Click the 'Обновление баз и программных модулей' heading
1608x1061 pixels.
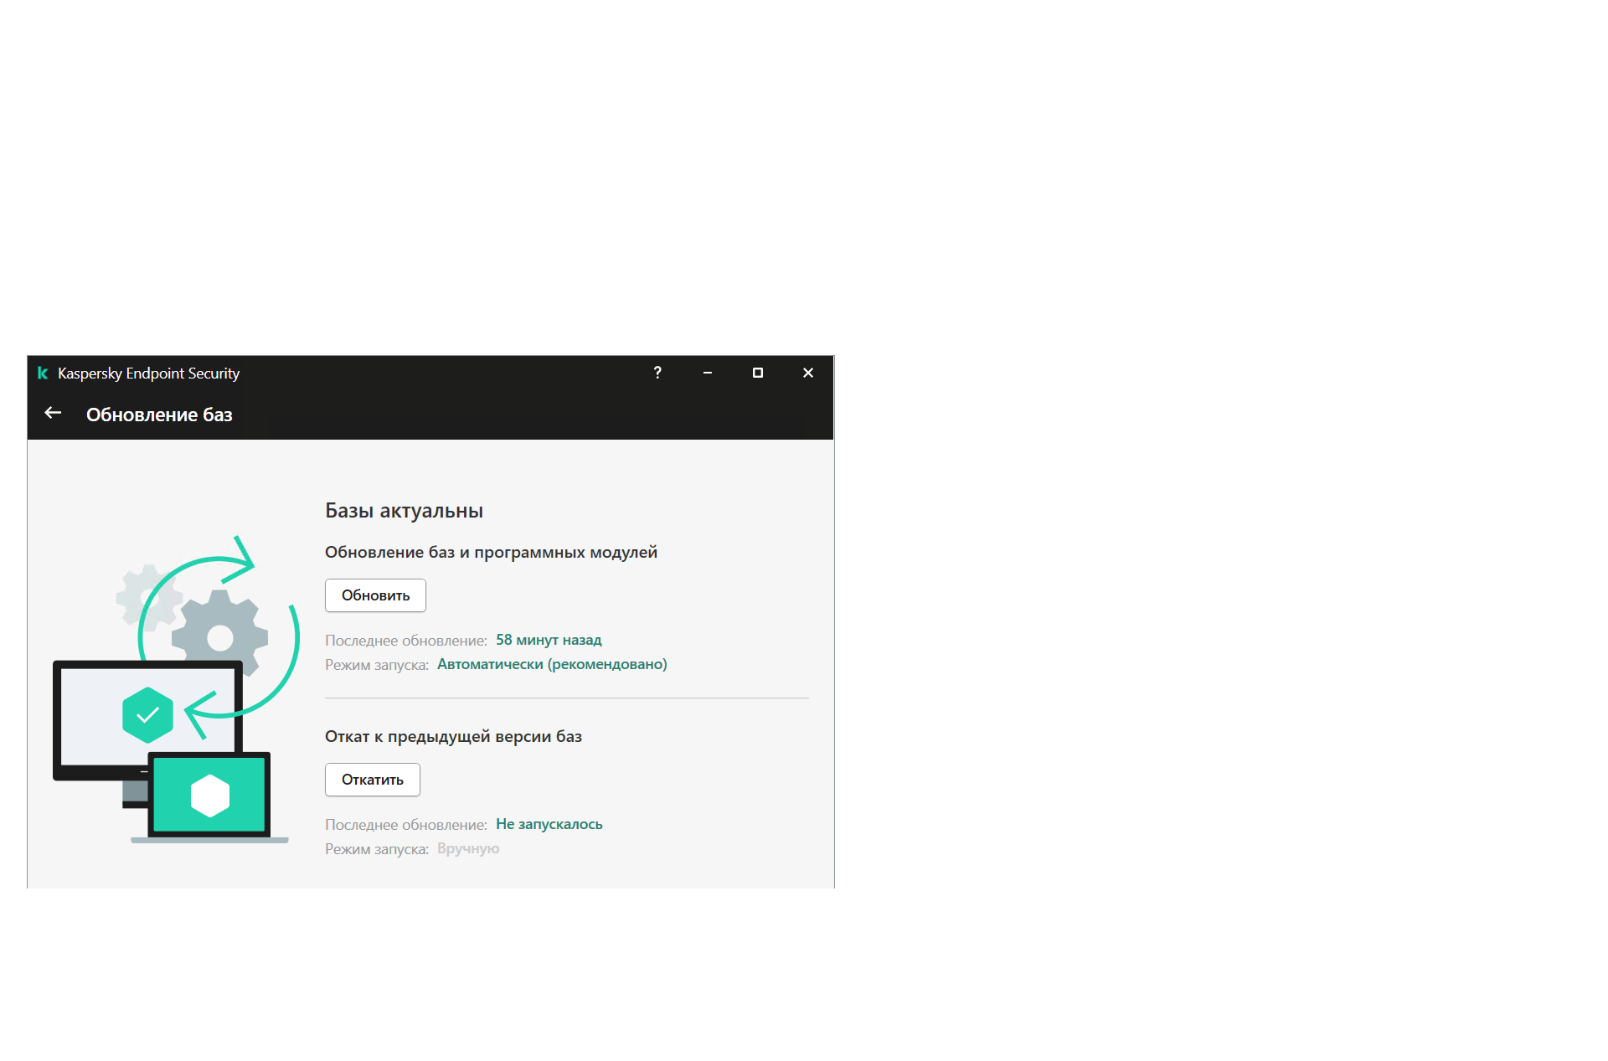click(x=491, y=552)
